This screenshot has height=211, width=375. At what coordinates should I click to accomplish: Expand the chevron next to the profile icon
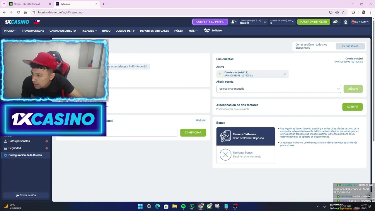[236, 22]
